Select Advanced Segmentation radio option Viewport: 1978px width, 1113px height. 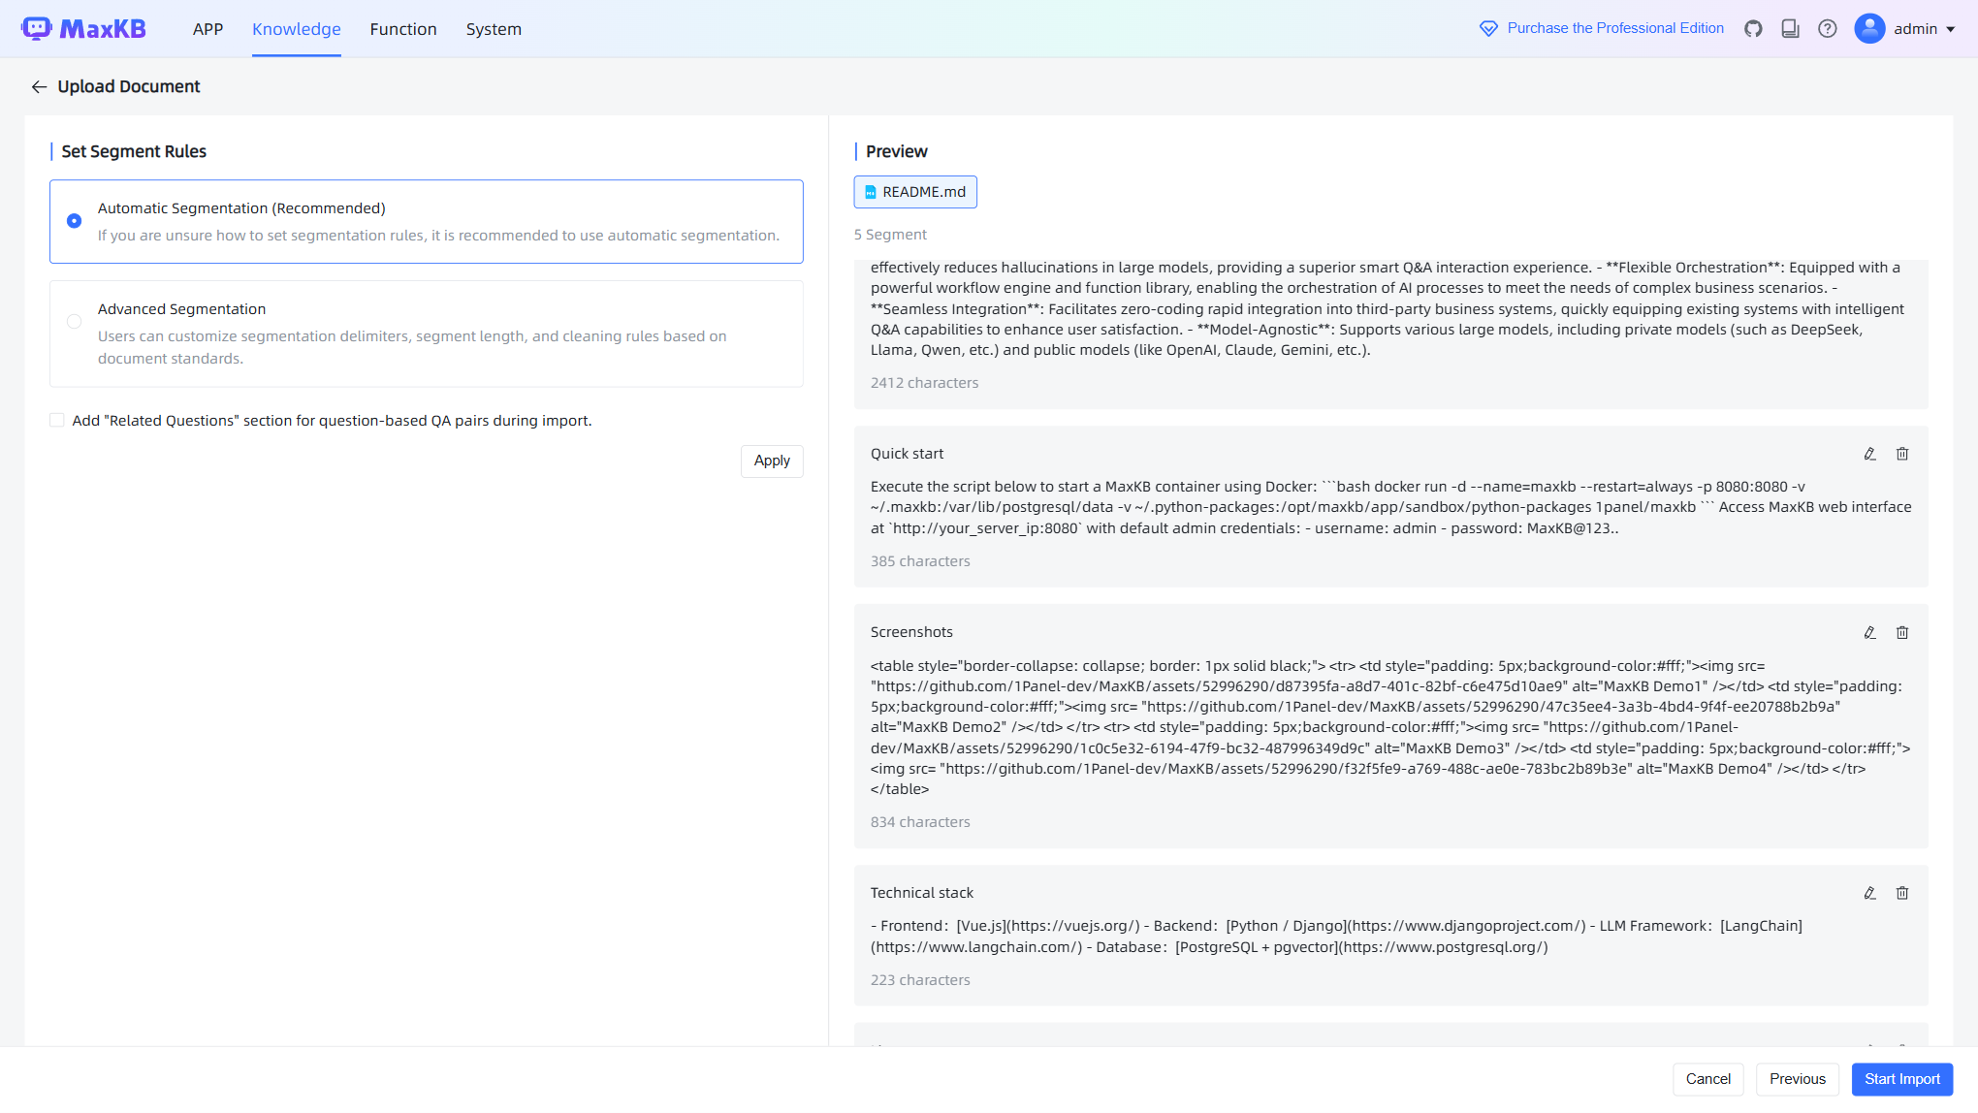[x=75, y=322]
